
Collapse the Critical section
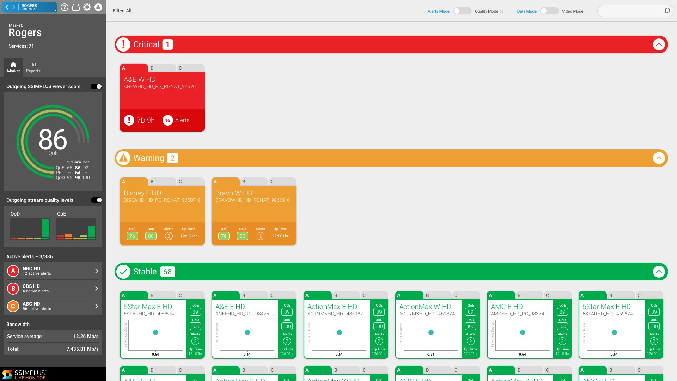click(659, 44)
